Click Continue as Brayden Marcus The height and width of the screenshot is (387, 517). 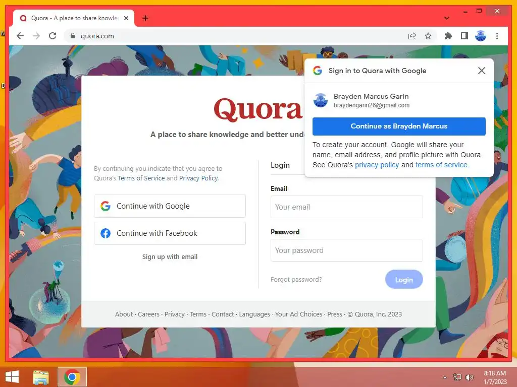click(x=399, y=126)
